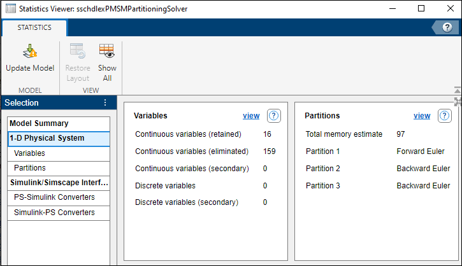Select Variables in the Selection tree
462x266 pixels.
click(29, 153)
